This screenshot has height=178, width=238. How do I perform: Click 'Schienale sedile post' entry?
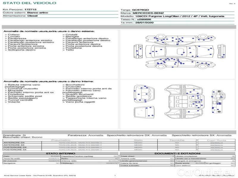point(24,96)
